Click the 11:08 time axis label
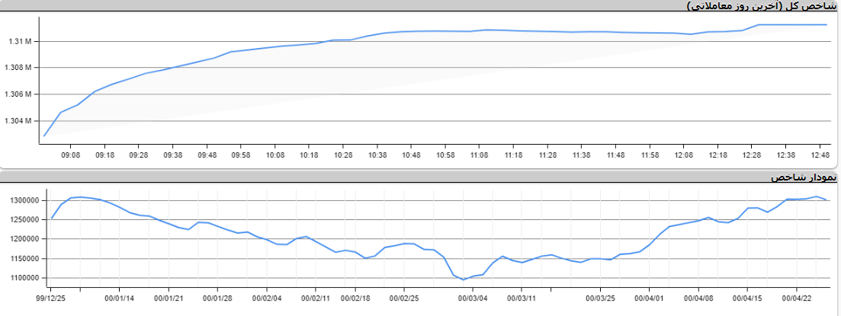The image size is (841, 316). click(479, 155)
